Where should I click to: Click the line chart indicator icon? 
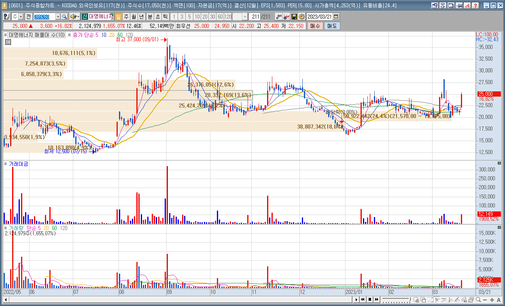pos(286,17)
